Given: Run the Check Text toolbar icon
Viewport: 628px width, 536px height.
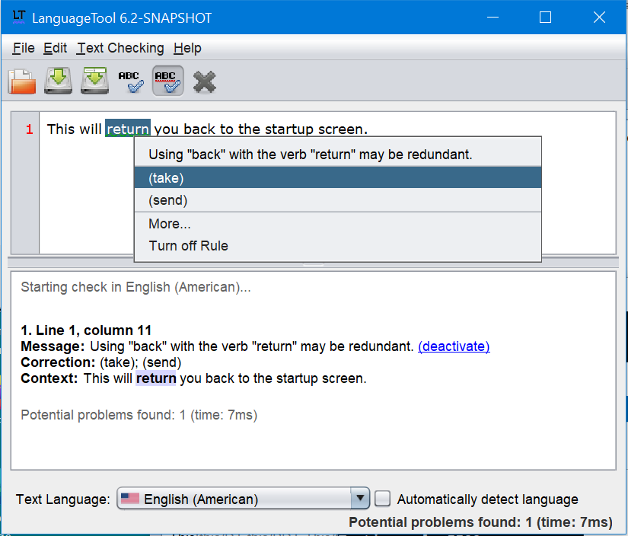Looking at the screenshot, I should pos(131,81).
